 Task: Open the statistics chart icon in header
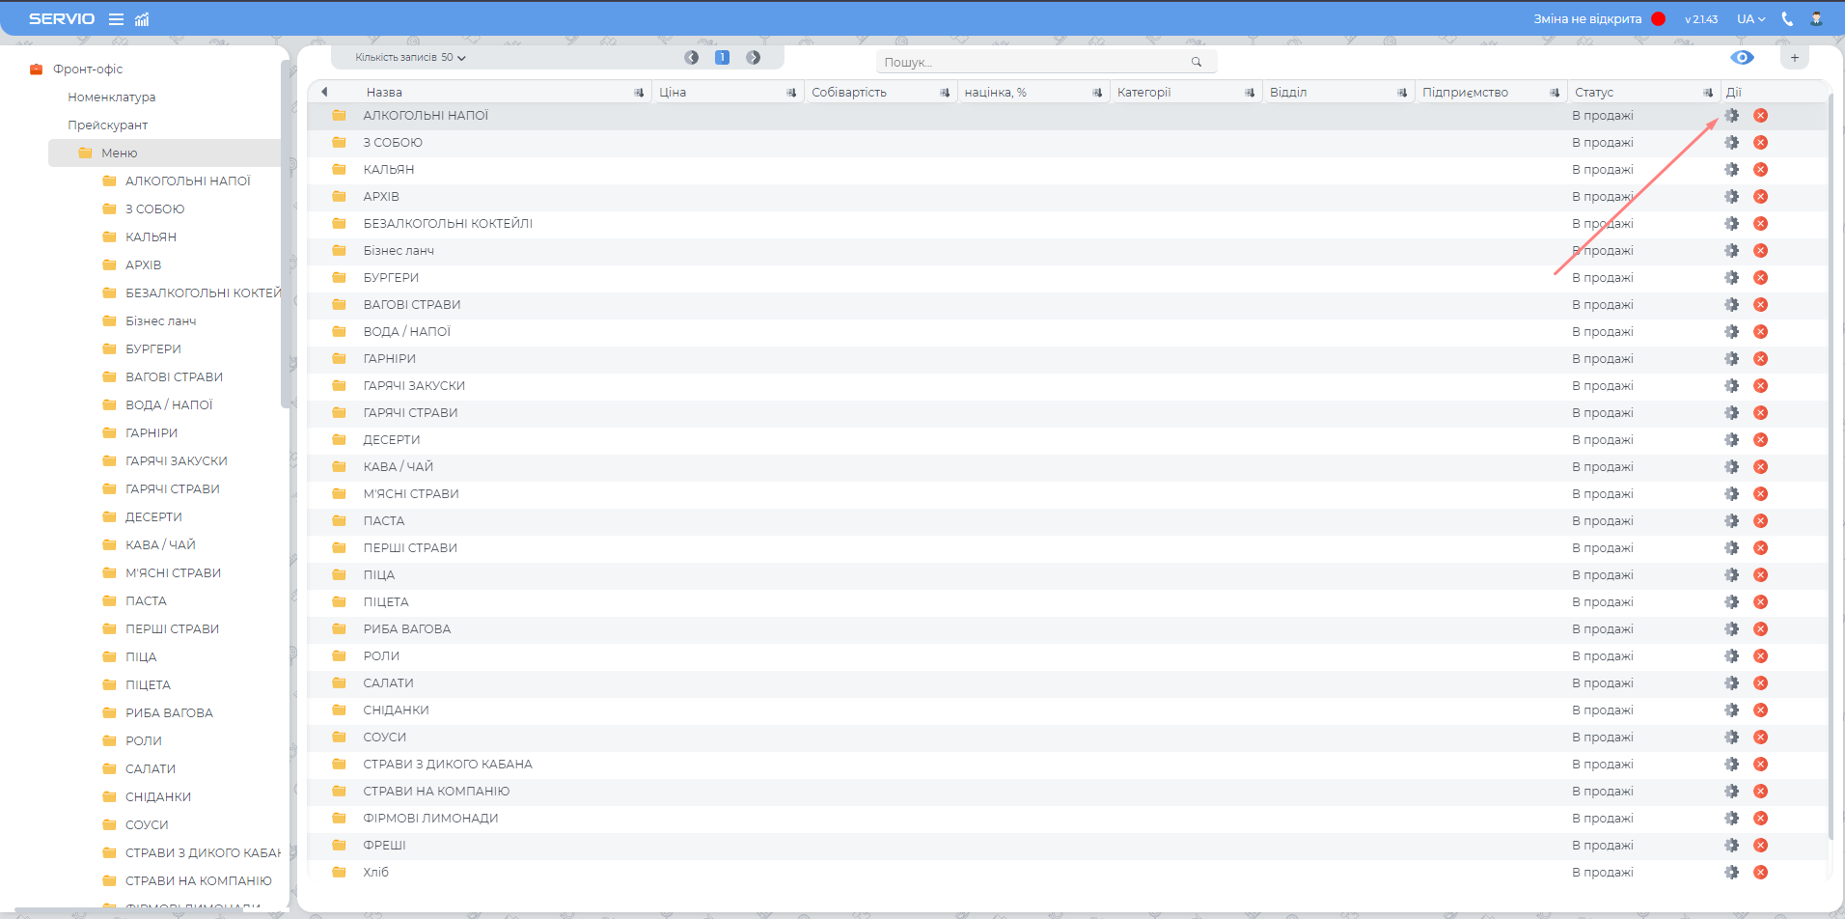tap(142, 19)
